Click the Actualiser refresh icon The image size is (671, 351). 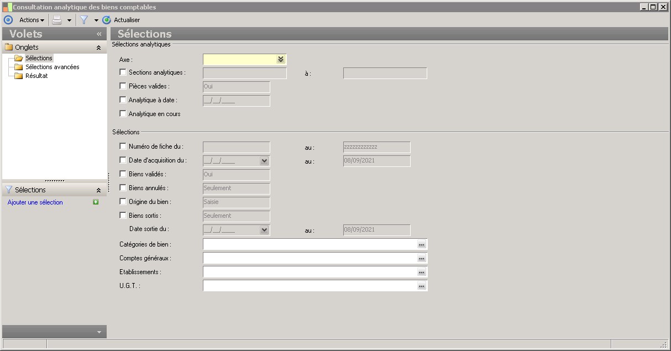tap(107, 20)
